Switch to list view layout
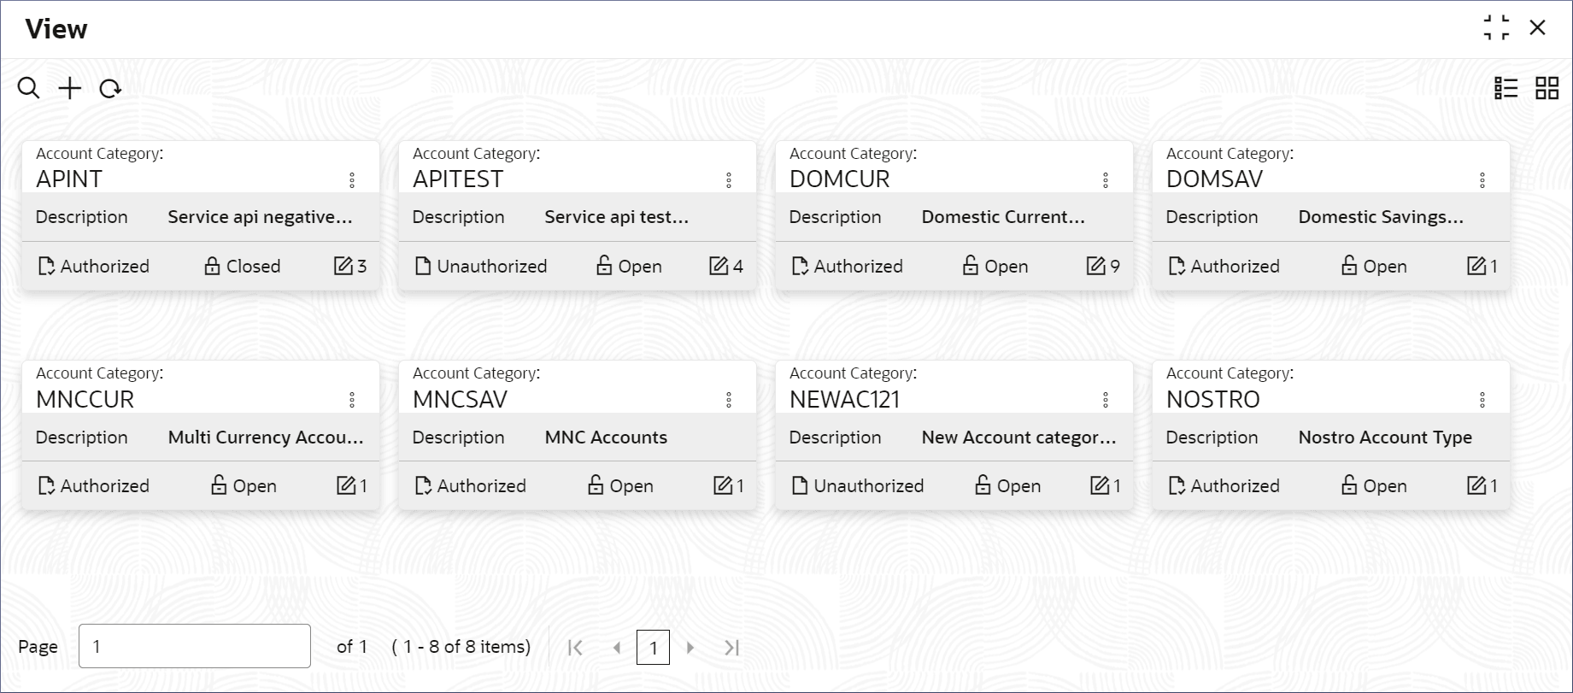Screen dimensions: 1573x693 click(x=1506, y=88)
